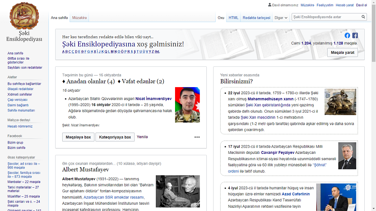Switch to the Müzakirə tab
Viewport: 376px width, 211px height.
click(79, 18)
